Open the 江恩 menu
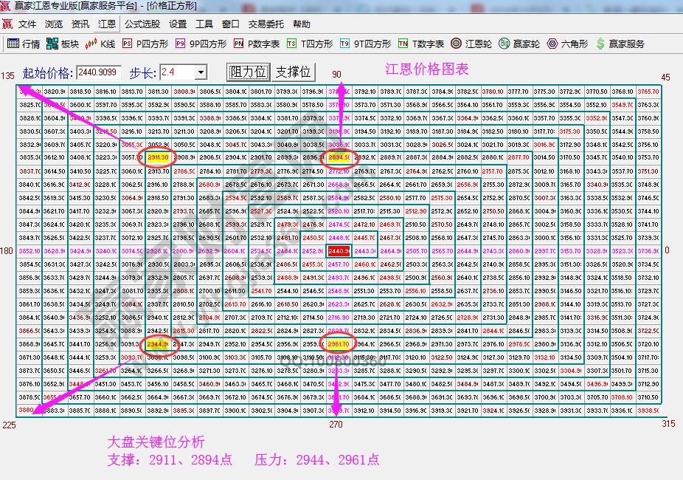 pos(105,23)
